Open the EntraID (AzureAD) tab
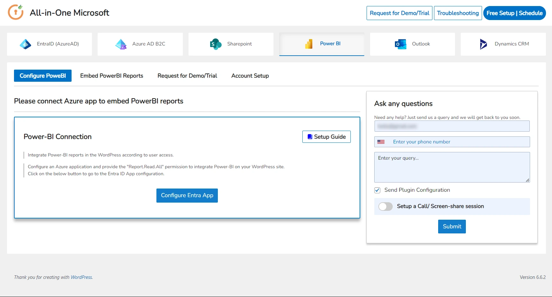 (49, 44)
